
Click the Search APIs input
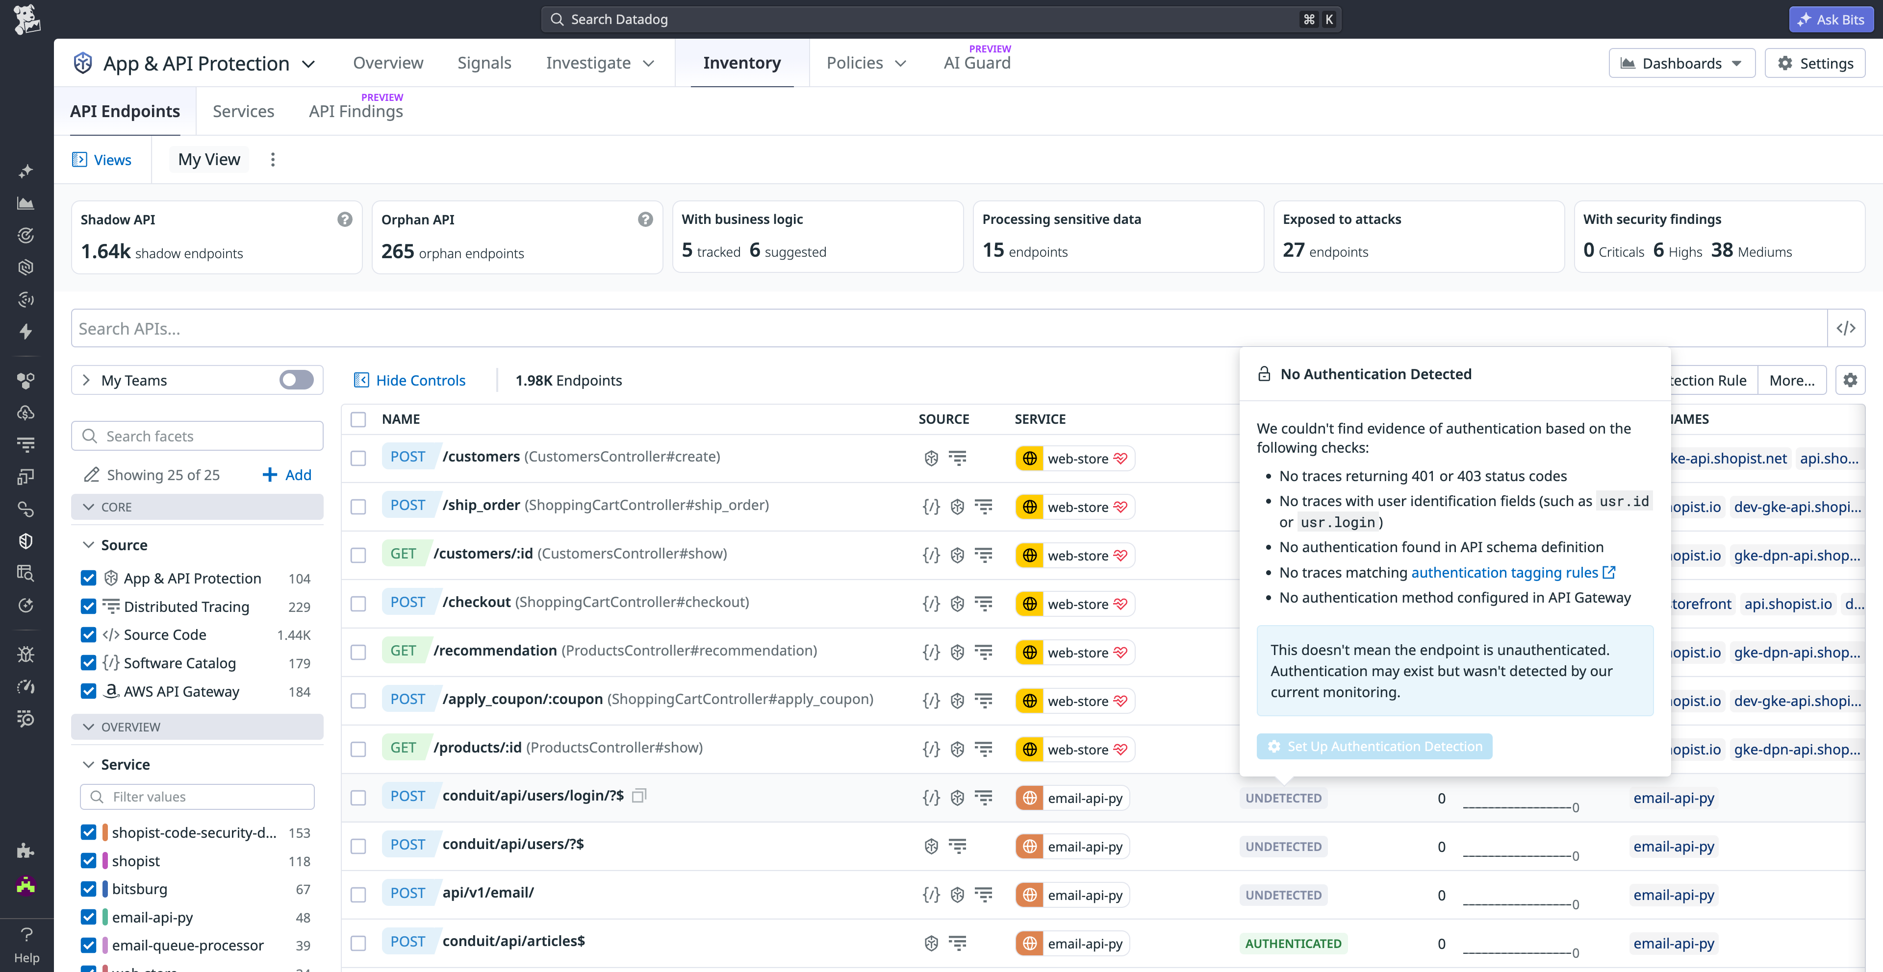pos(949,329)
